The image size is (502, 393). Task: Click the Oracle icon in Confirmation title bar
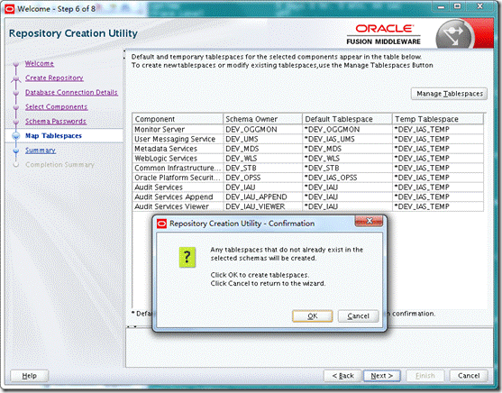tap(162, 224)
